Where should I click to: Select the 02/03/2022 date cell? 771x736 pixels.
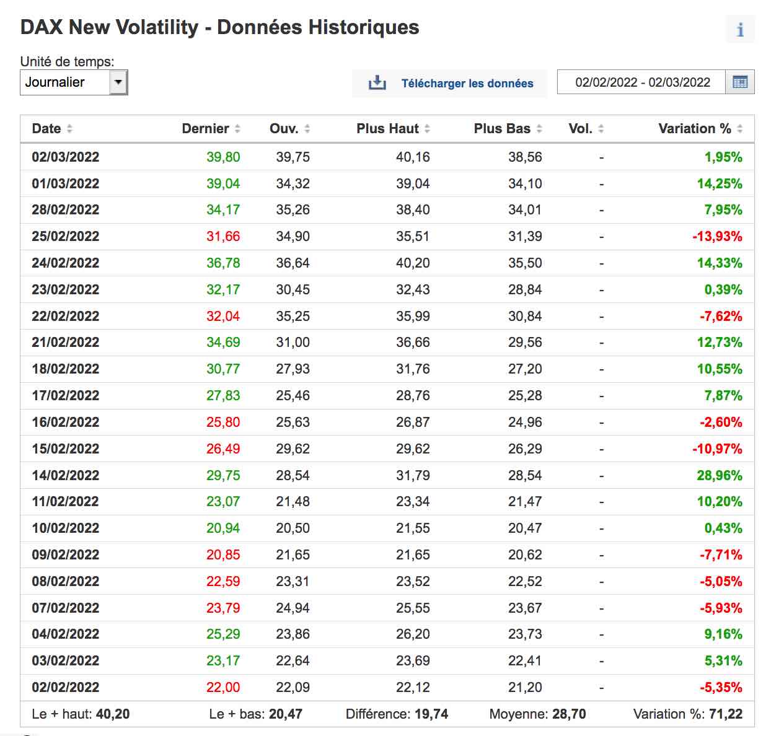[x=66, y=157]
